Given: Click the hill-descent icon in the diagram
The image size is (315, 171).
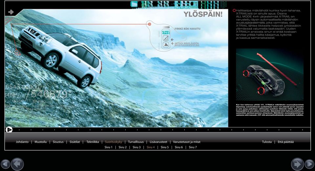Looking at the screenshot, I should coord(166,38).
